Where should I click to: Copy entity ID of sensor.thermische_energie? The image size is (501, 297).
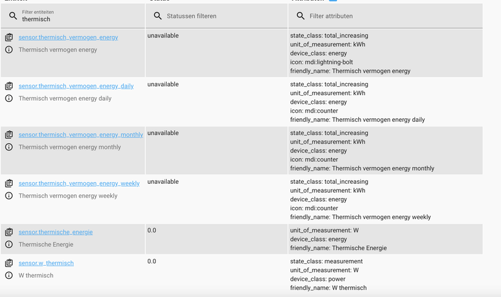coord(9,233)
